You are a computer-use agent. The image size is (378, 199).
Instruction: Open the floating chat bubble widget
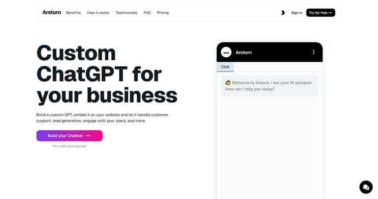366,187
